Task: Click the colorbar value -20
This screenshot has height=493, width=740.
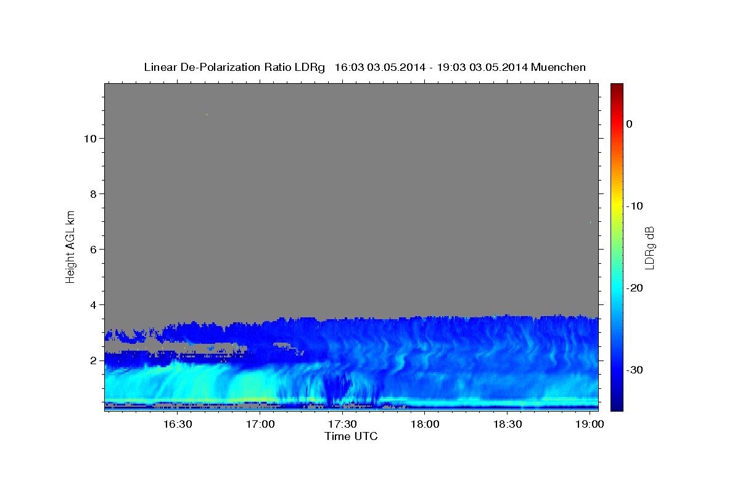Action: coord(635,288)
